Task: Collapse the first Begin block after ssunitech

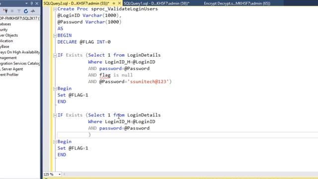Action: tap(55, 89)
